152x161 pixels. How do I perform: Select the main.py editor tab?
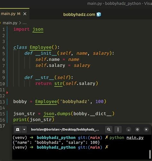15,14
